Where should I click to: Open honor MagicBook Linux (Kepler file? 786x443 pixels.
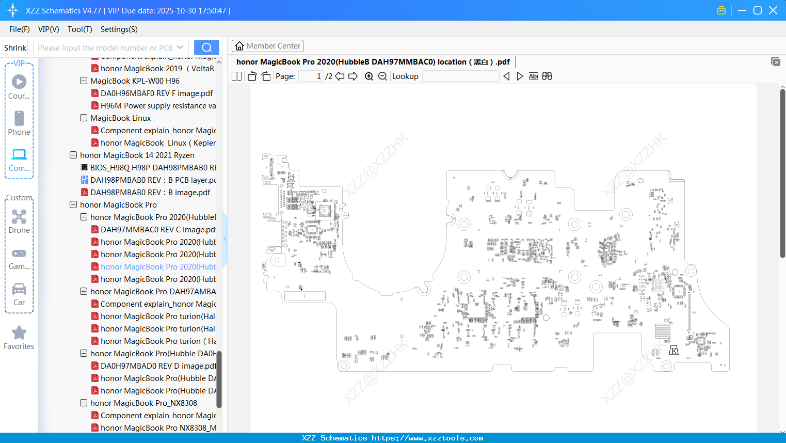pyautogui.click(x=153, y=143)
